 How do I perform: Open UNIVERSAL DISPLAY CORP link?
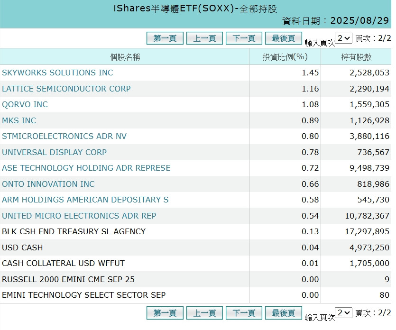click(x=54, y=152)
